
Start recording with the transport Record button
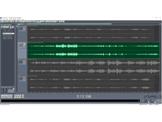tap(11, 97)
